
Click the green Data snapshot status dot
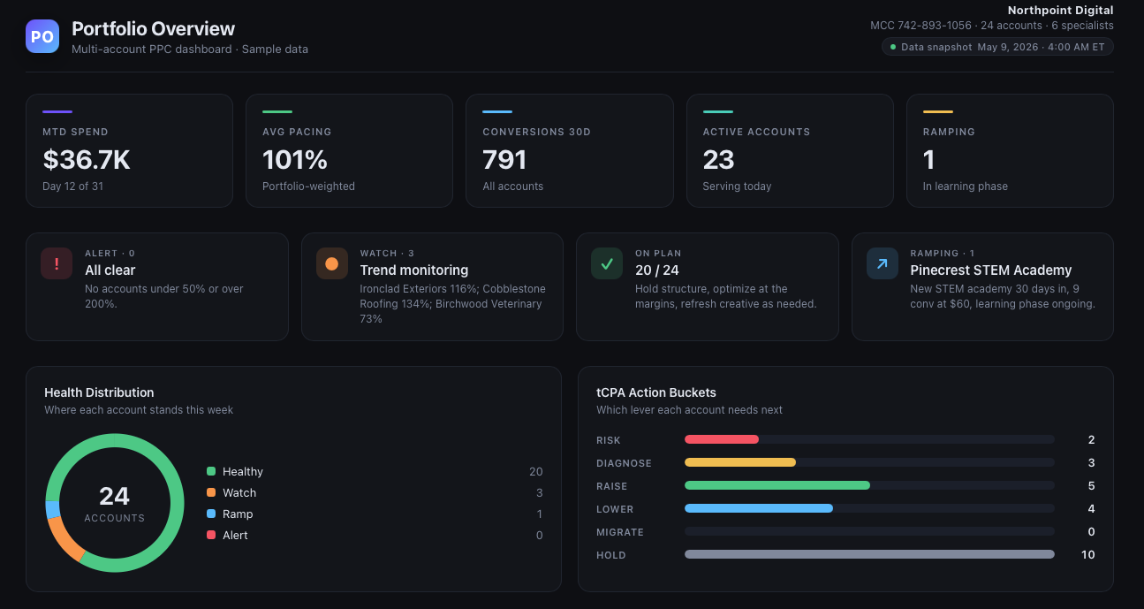[893, 47]
